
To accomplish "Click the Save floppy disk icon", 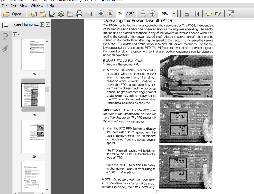I will (x=70, y=14).
